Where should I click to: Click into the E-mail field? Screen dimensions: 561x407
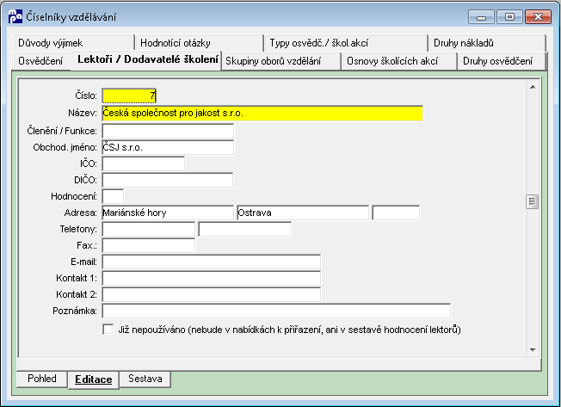coord(211,262)
